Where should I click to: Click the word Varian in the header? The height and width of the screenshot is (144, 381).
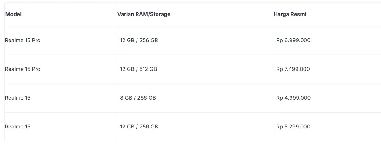[x=125, y=14]
